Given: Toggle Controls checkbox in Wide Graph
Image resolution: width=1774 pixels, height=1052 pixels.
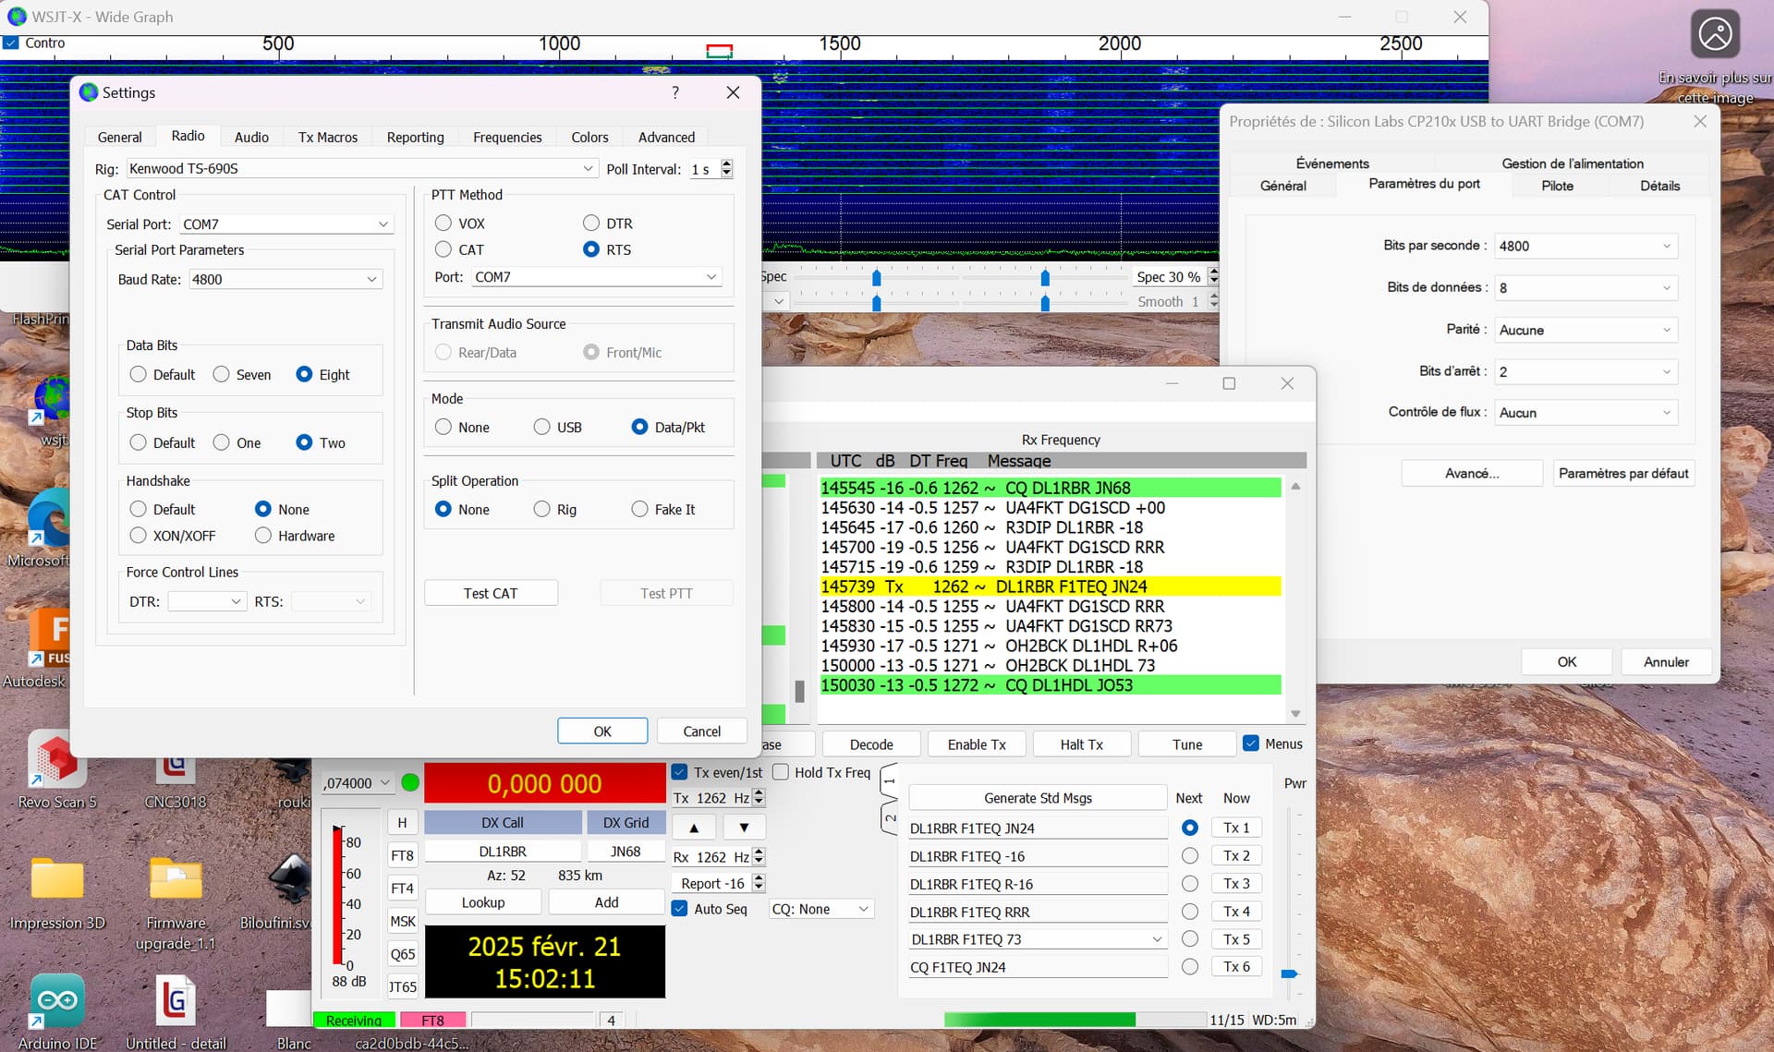Looking at the screenshot, I should 11,42.
